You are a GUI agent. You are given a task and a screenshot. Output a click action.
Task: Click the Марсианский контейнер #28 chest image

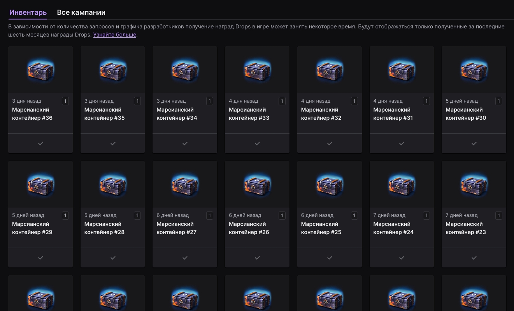pyautogui.click(x=113, y=185)
